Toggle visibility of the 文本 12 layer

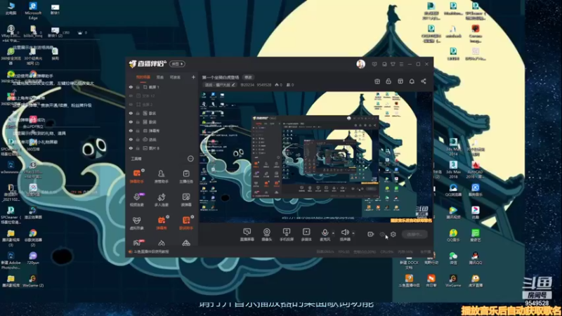click(131, 96)
